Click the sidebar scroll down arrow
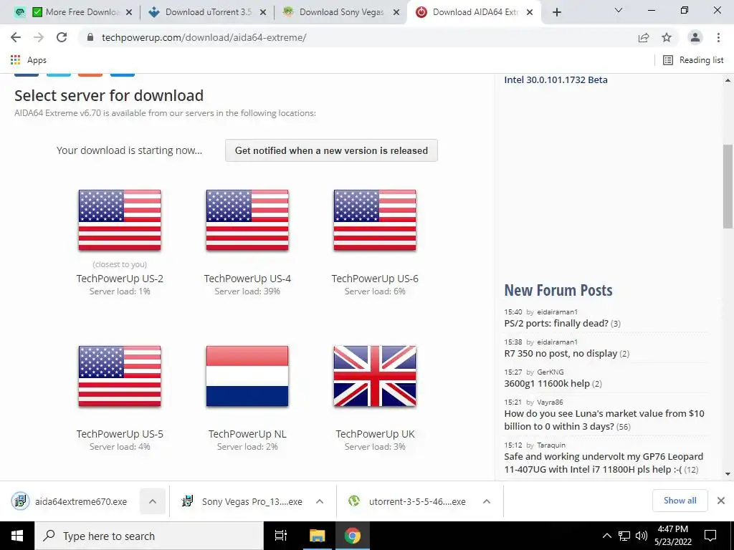 (x=728, y=474)
